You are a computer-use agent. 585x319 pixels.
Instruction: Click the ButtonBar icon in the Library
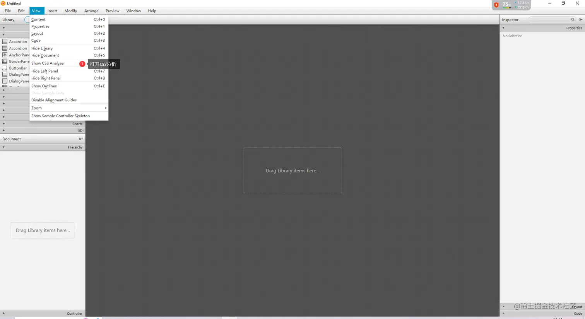click(x=5, y=68)
